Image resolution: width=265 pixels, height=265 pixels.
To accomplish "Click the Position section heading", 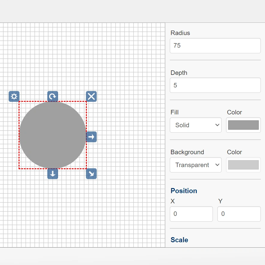I will [184, 191].
